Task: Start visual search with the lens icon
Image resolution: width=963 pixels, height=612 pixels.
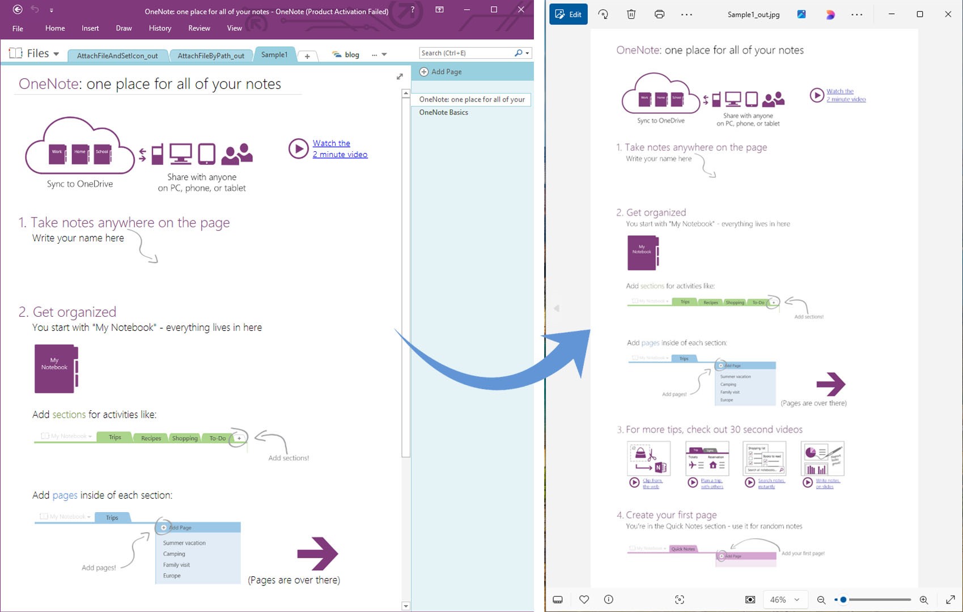Action: (680, 599)
